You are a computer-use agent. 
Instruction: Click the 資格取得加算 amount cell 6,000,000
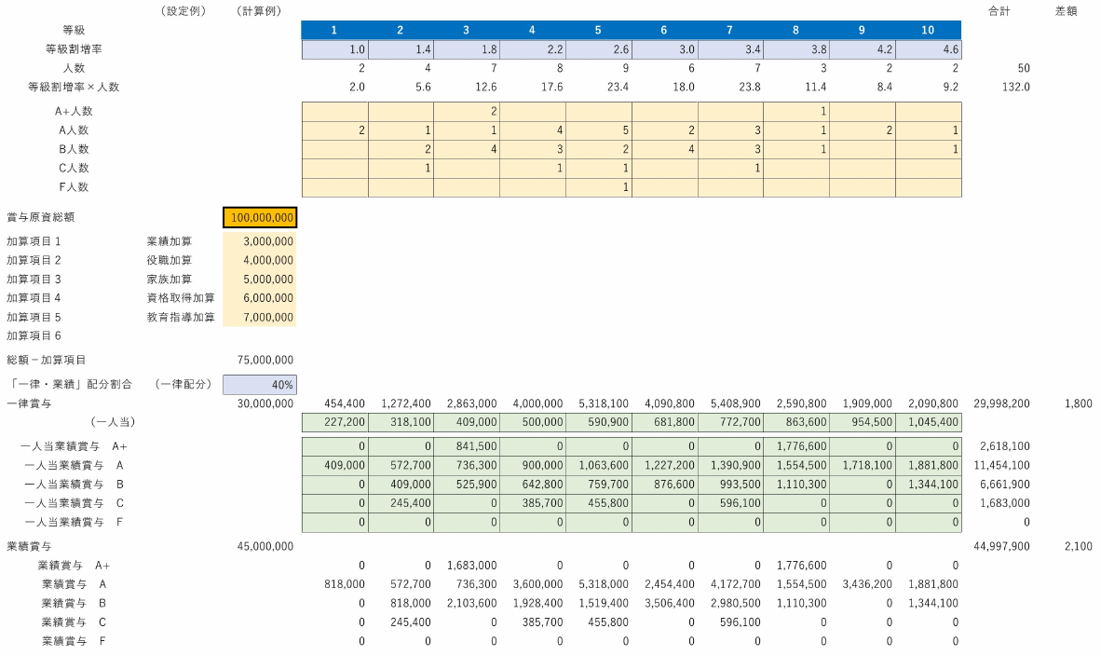coord(260,298)
